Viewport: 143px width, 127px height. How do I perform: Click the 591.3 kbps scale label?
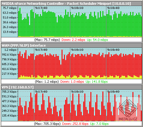[x=9, y=97]
